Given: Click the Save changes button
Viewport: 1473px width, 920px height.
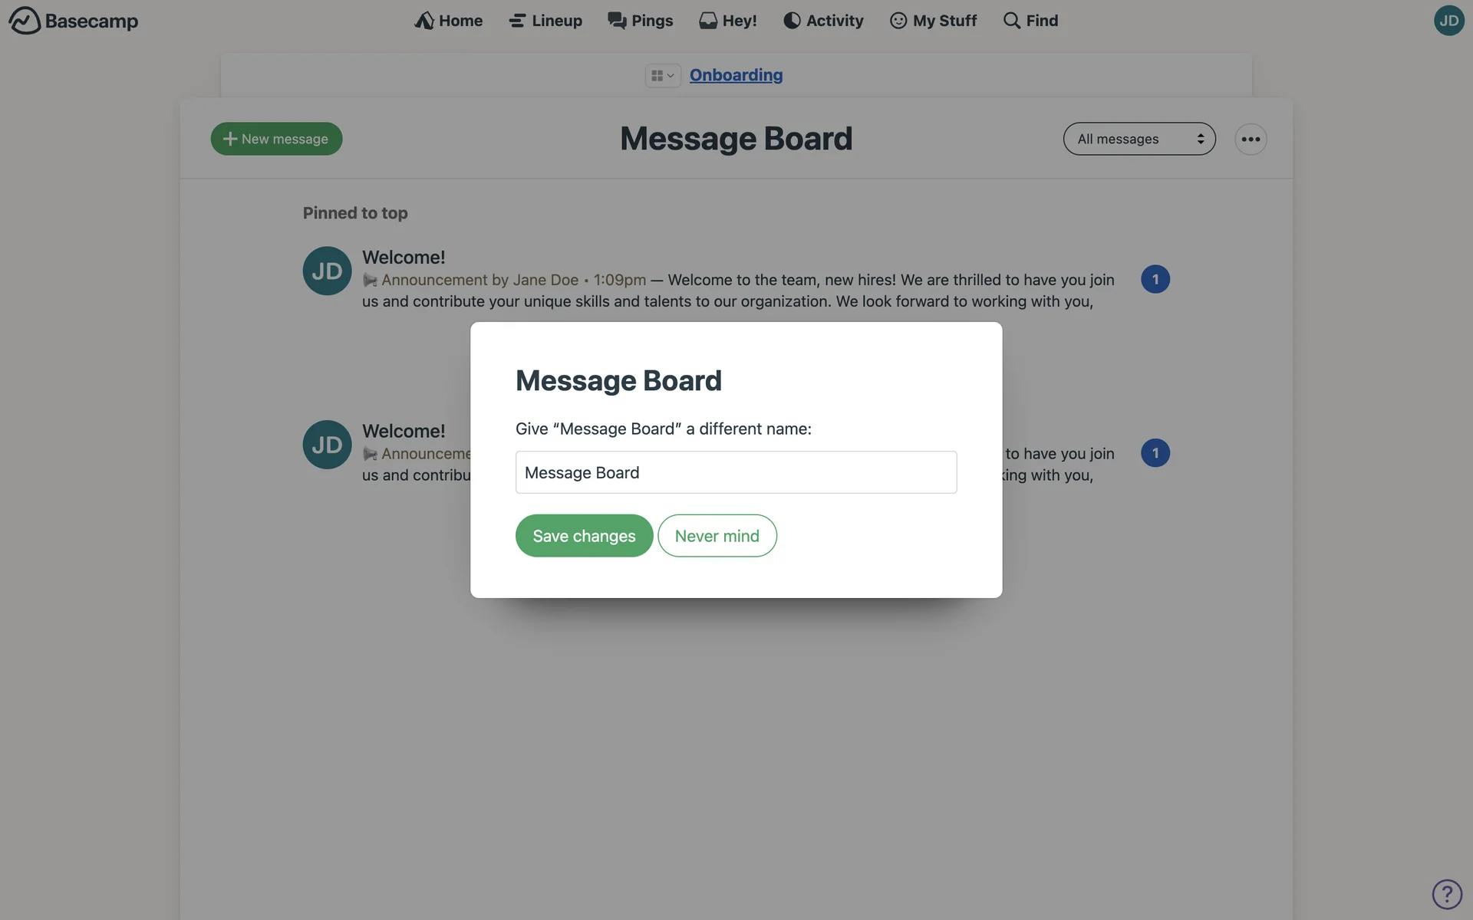Looking at the screenshot, I should click(x=584, y=536).
